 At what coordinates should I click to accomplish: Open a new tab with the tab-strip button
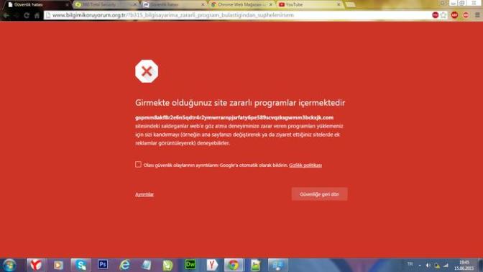point(350,4)
